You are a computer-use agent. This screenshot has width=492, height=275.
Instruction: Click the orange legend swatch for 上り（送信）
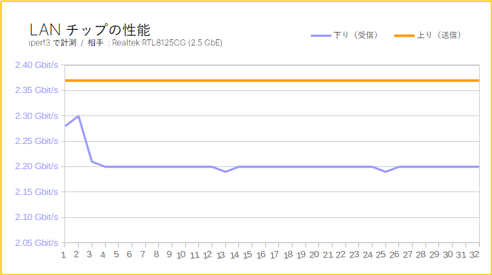(404, 35)
